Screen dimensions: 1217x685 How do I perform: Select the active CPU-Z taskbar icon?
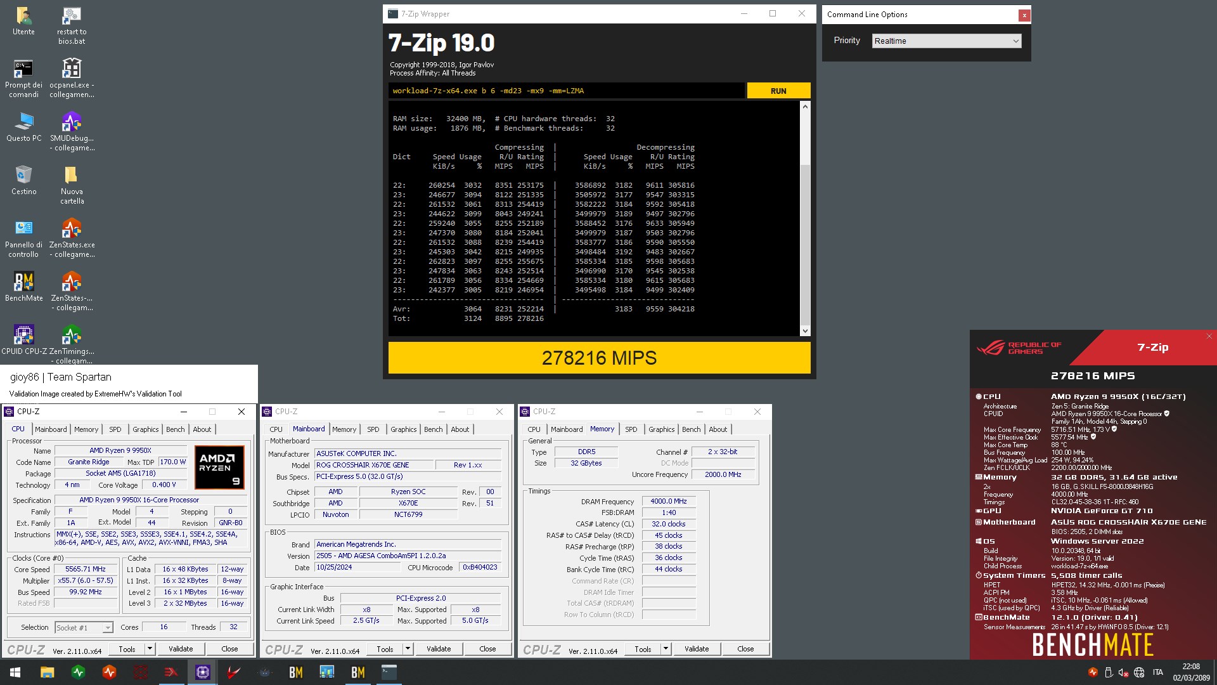point(203,672)
